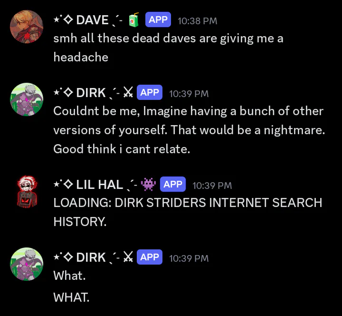Open first DIRK avatar picture
This screenshot has width=342, height=316.
pos(27,99)
